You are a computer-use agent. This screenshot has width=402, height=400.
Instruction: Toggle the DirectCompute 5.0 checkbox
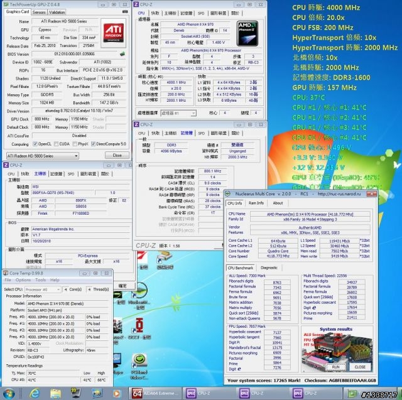pos(94,144)
